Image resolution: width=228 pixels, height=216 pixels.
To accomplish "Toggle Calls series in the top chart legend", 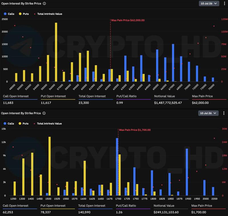I will 9,14.
